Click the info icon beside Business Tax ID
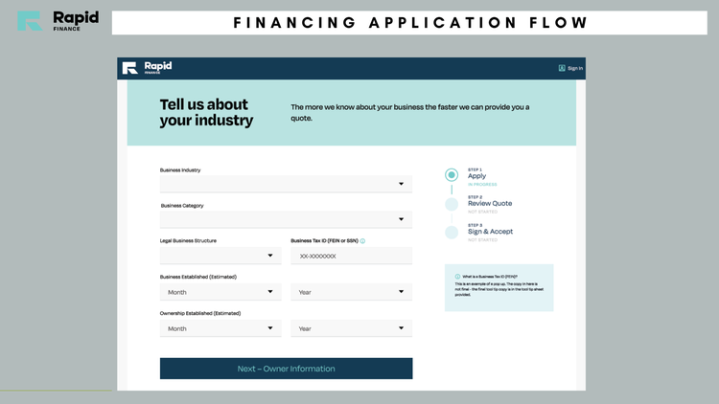This screenshot has height=404, width=719. (362, 241)
